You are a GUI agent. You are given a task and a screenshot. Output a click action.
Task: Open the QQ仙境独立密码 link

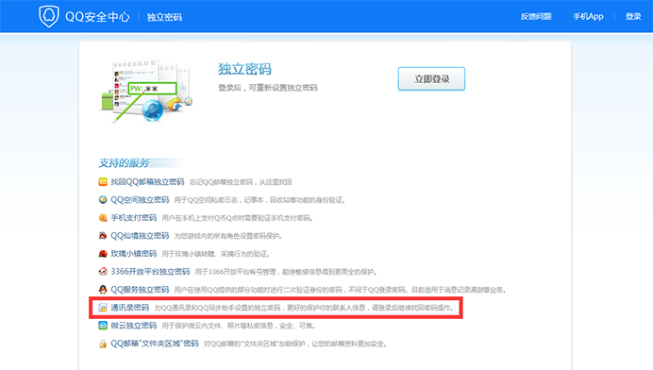click(x=140, y=235)
